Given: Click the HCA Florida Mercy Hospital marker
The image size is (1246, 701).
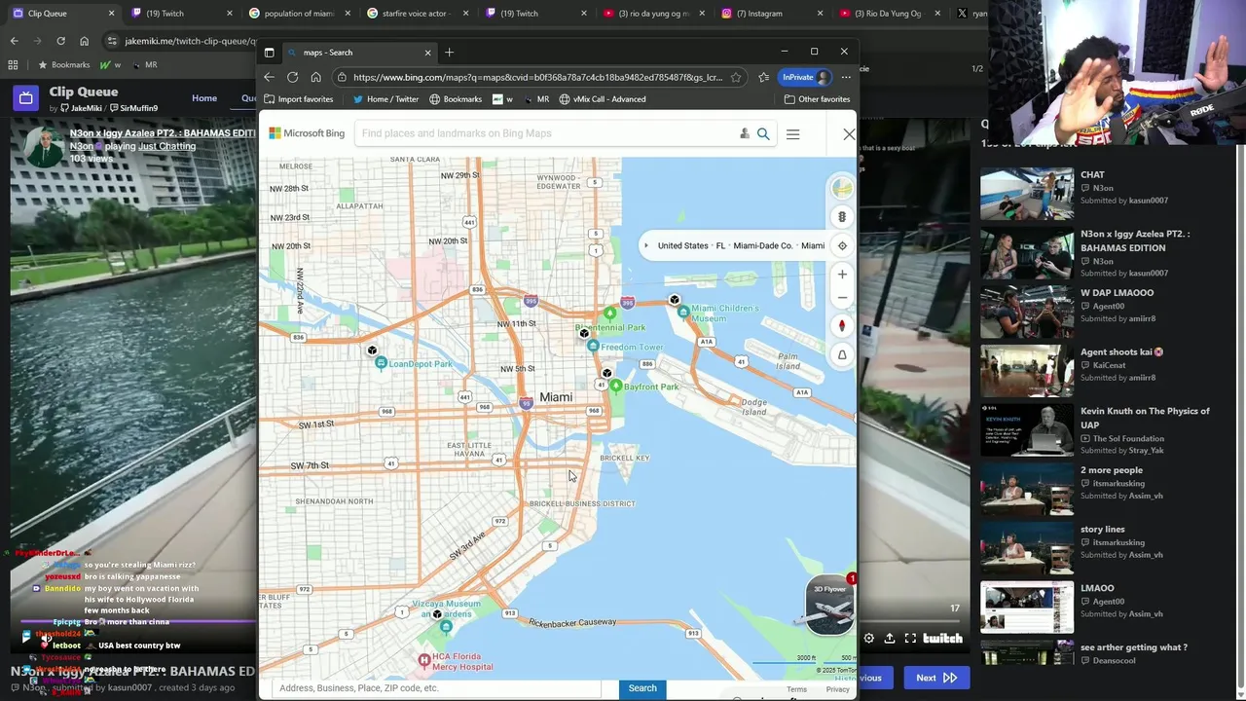Looking at the screenshot, I should 423,661.
